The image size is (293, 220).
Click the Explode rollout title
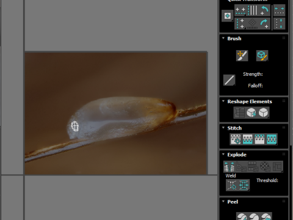tap(237, 155)
